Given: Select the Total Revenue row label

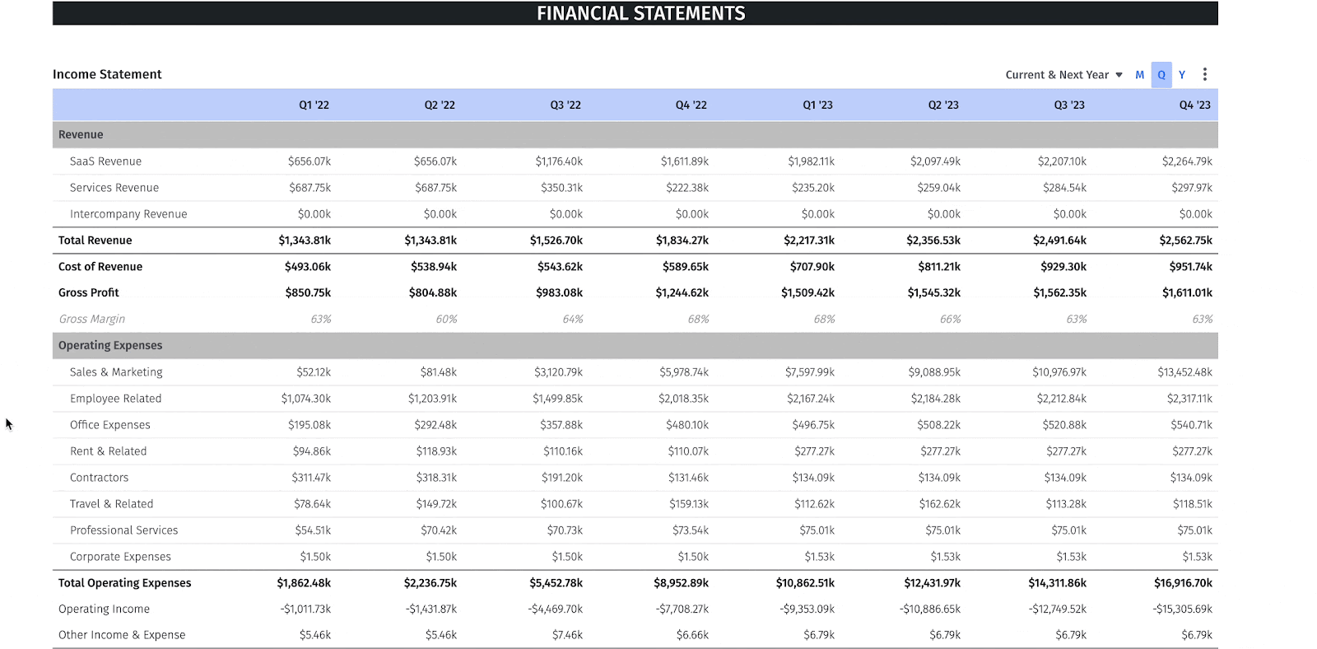Looking at the screenshot, I should tap(95, 240).
